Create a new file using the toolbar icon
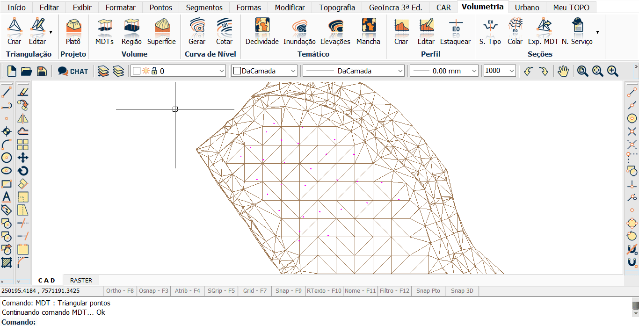 (12, 71)
